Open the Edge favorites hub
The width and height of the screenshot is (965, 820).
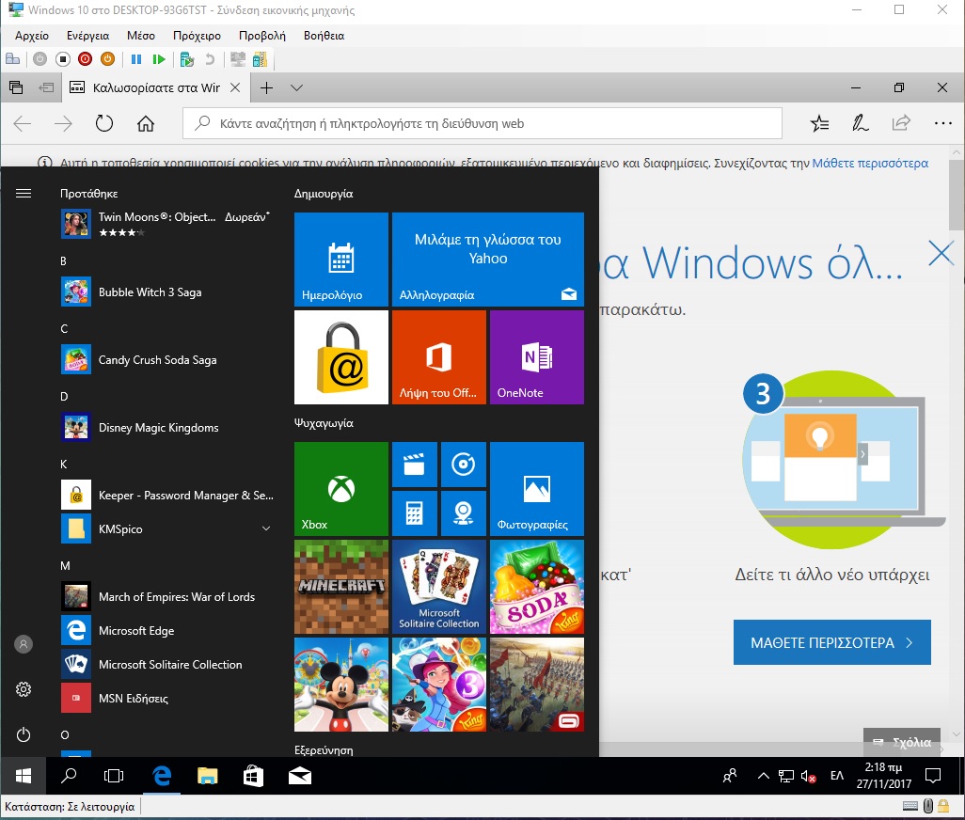point(819,123)
